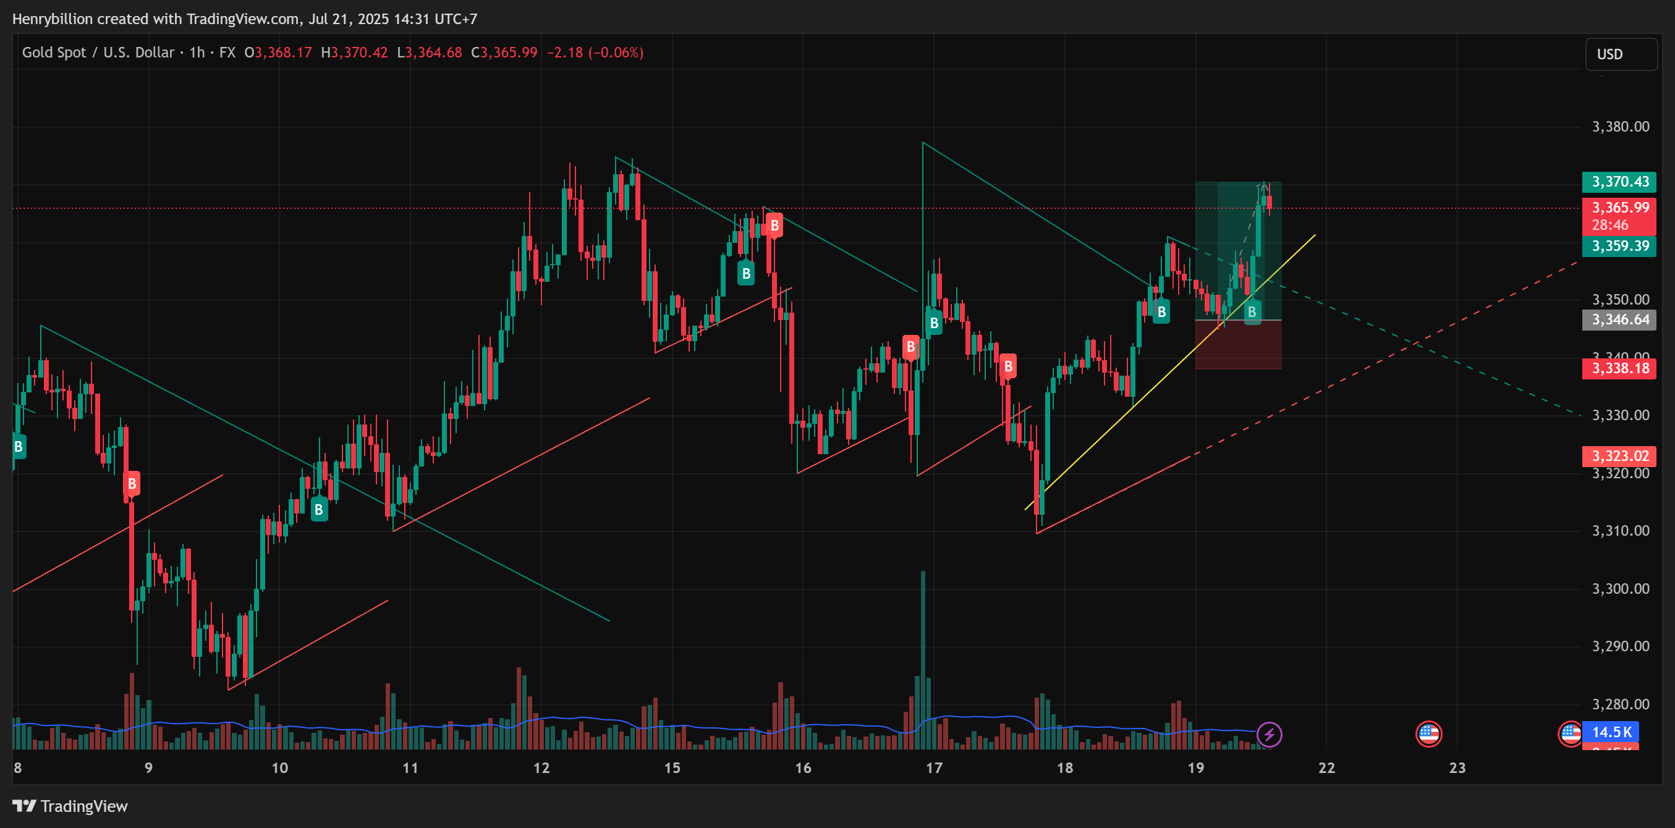Image resolution: width=1675 pixels, height=828 pixels.
Task: Click the 3,290.00 price axis label
Action: pyautogui.click(x=1621, y=647)
